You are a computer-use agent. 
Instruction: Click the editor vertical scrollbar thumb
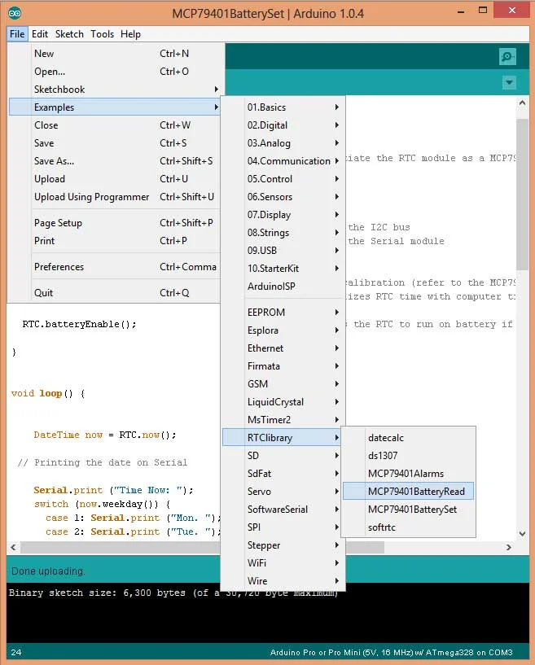522,195
